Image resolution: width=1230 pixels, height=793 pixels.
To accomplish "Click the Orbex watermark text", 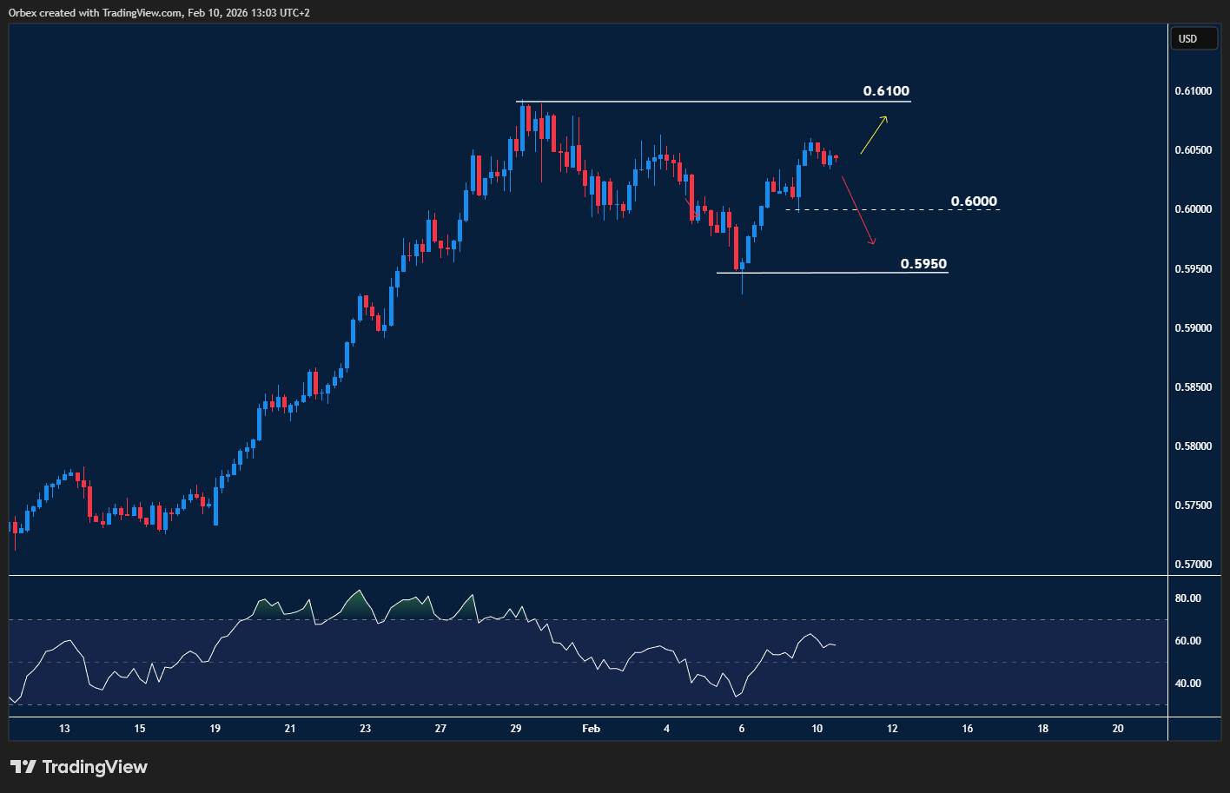I will click(x=21, y=13).
